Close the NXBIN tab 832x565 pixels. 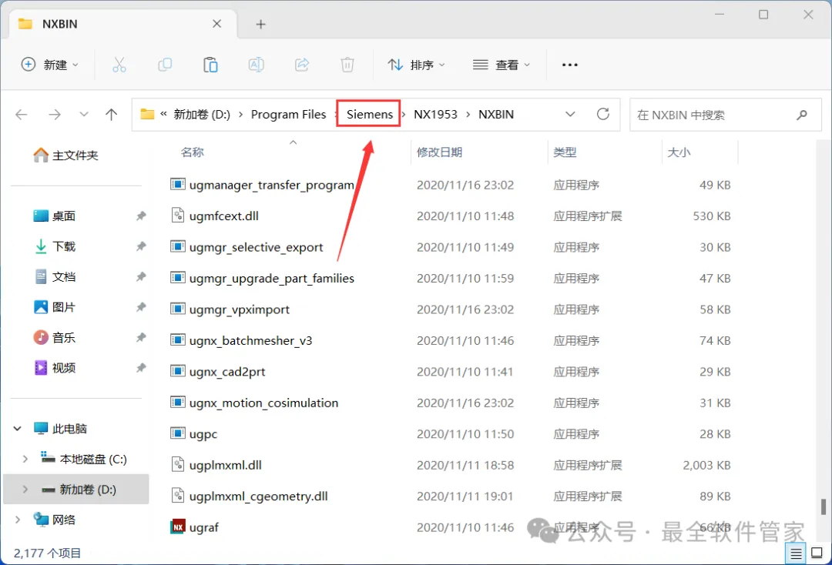[217, 24]
